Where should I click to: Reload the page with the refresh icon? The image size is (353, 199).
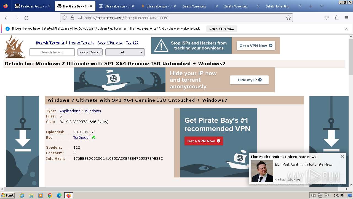click(x=26, y=18)
